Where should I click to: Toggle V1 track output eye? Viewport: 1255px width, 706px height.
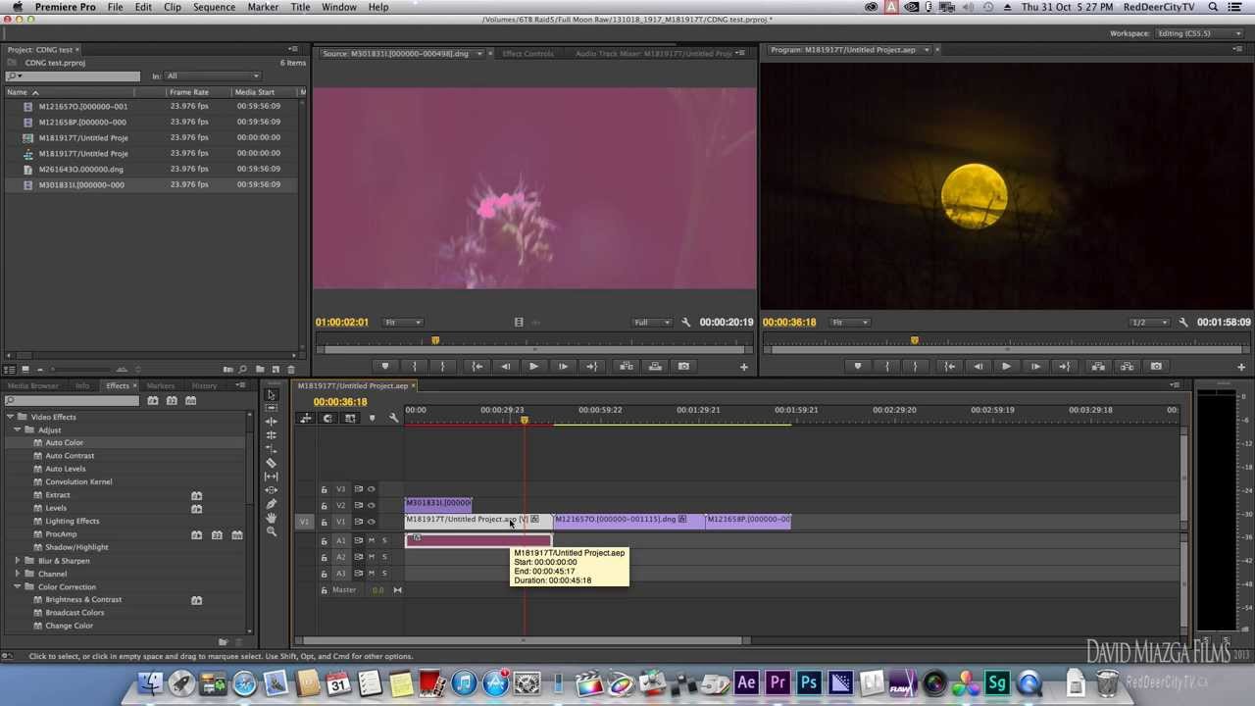(x=371, y=522)
